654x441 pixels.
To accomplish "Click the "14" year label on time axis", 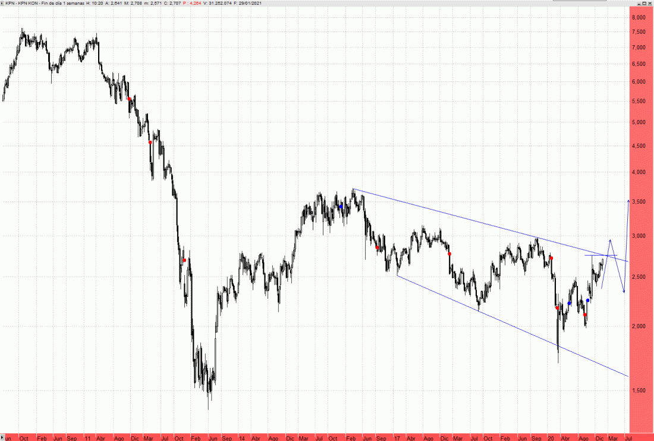I will 241,437.
